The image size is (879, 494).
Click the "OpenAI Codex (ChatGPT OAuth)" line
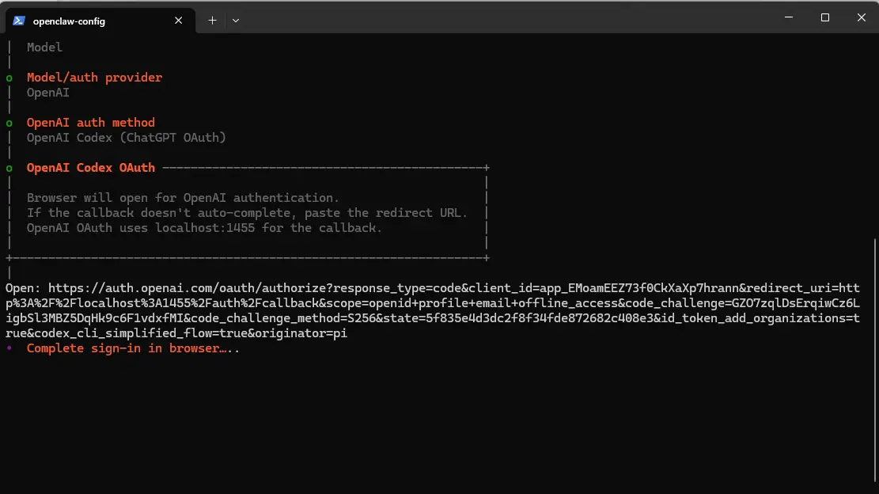[x=126, y=137]
